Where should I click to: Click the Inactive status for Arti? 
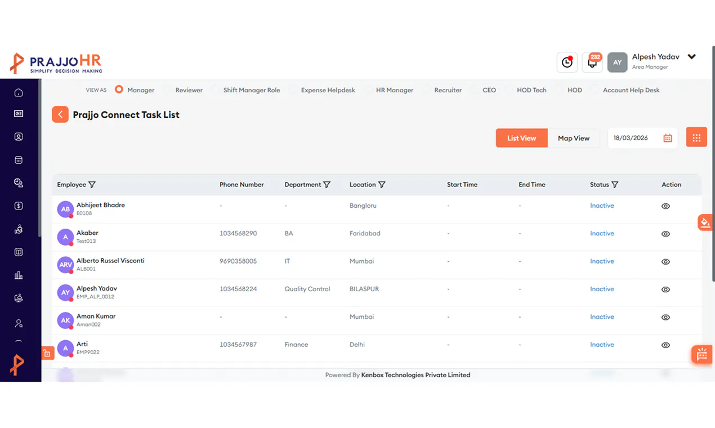click(x=602, y=345)
